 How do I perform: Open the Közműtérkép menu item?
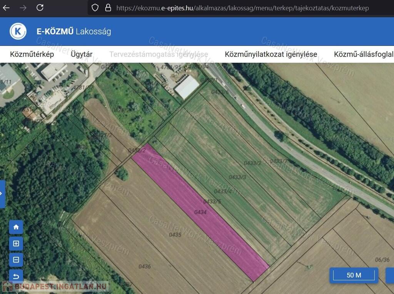click(32, 54)
